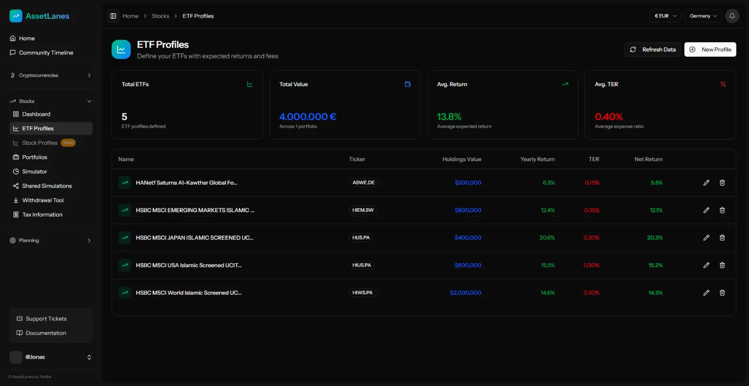Open the Stocks Dashboard item

coord(51,114)
